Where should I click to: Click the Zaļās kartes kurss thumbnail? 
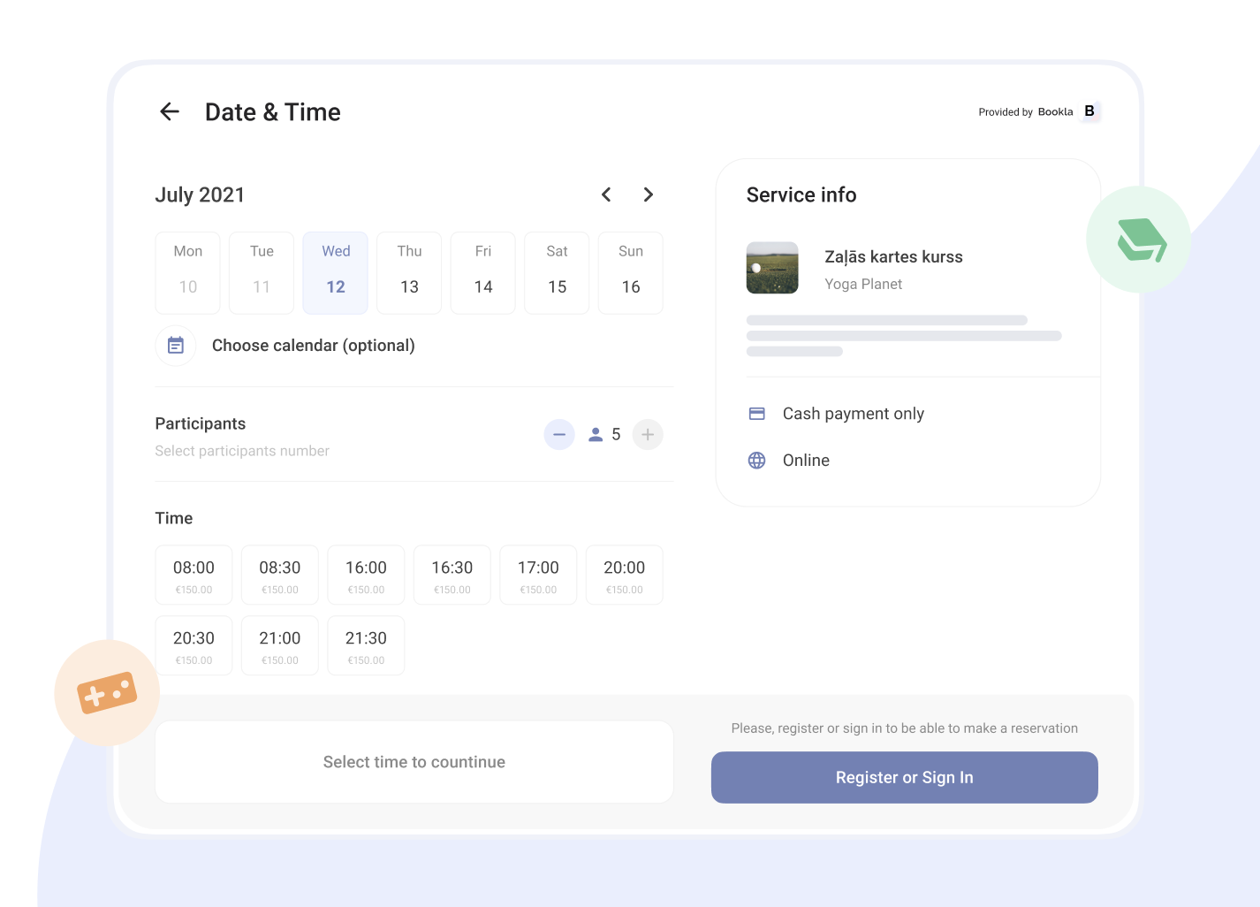772,268
